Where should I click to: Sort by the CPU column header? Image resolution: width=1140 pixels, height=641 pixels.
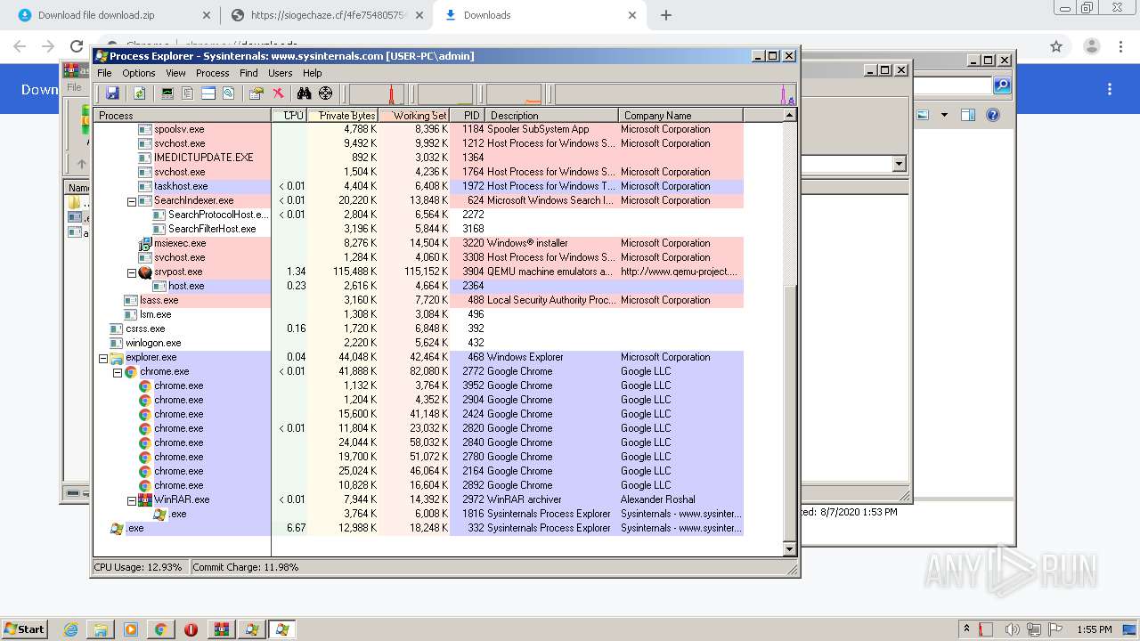pyautogui.click(x=289, y=115)
